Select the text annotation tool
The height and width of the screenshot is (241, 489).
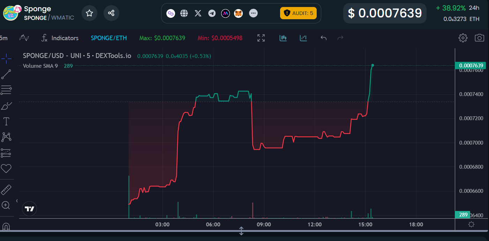6,122
